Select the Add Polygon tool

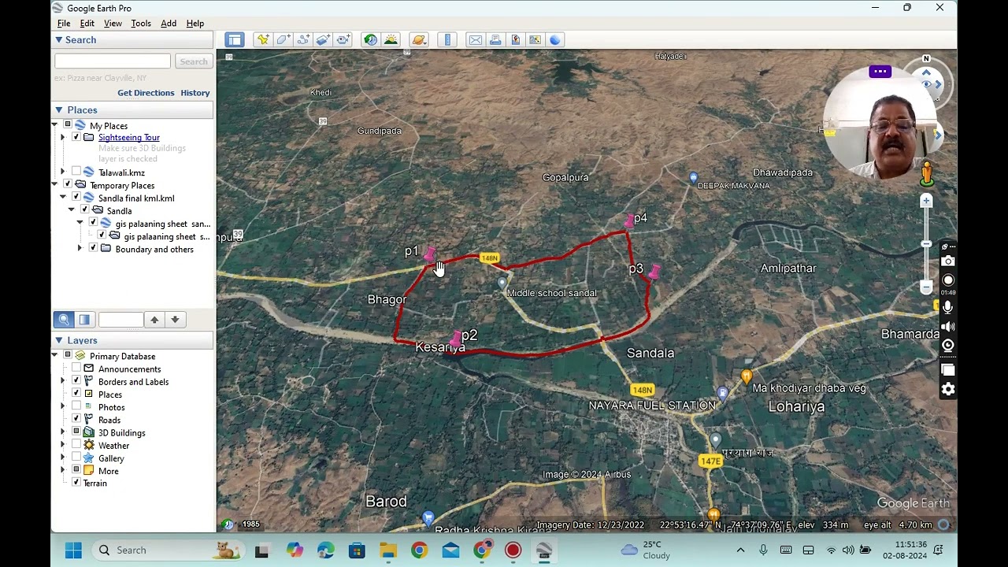tap(283, 39)
